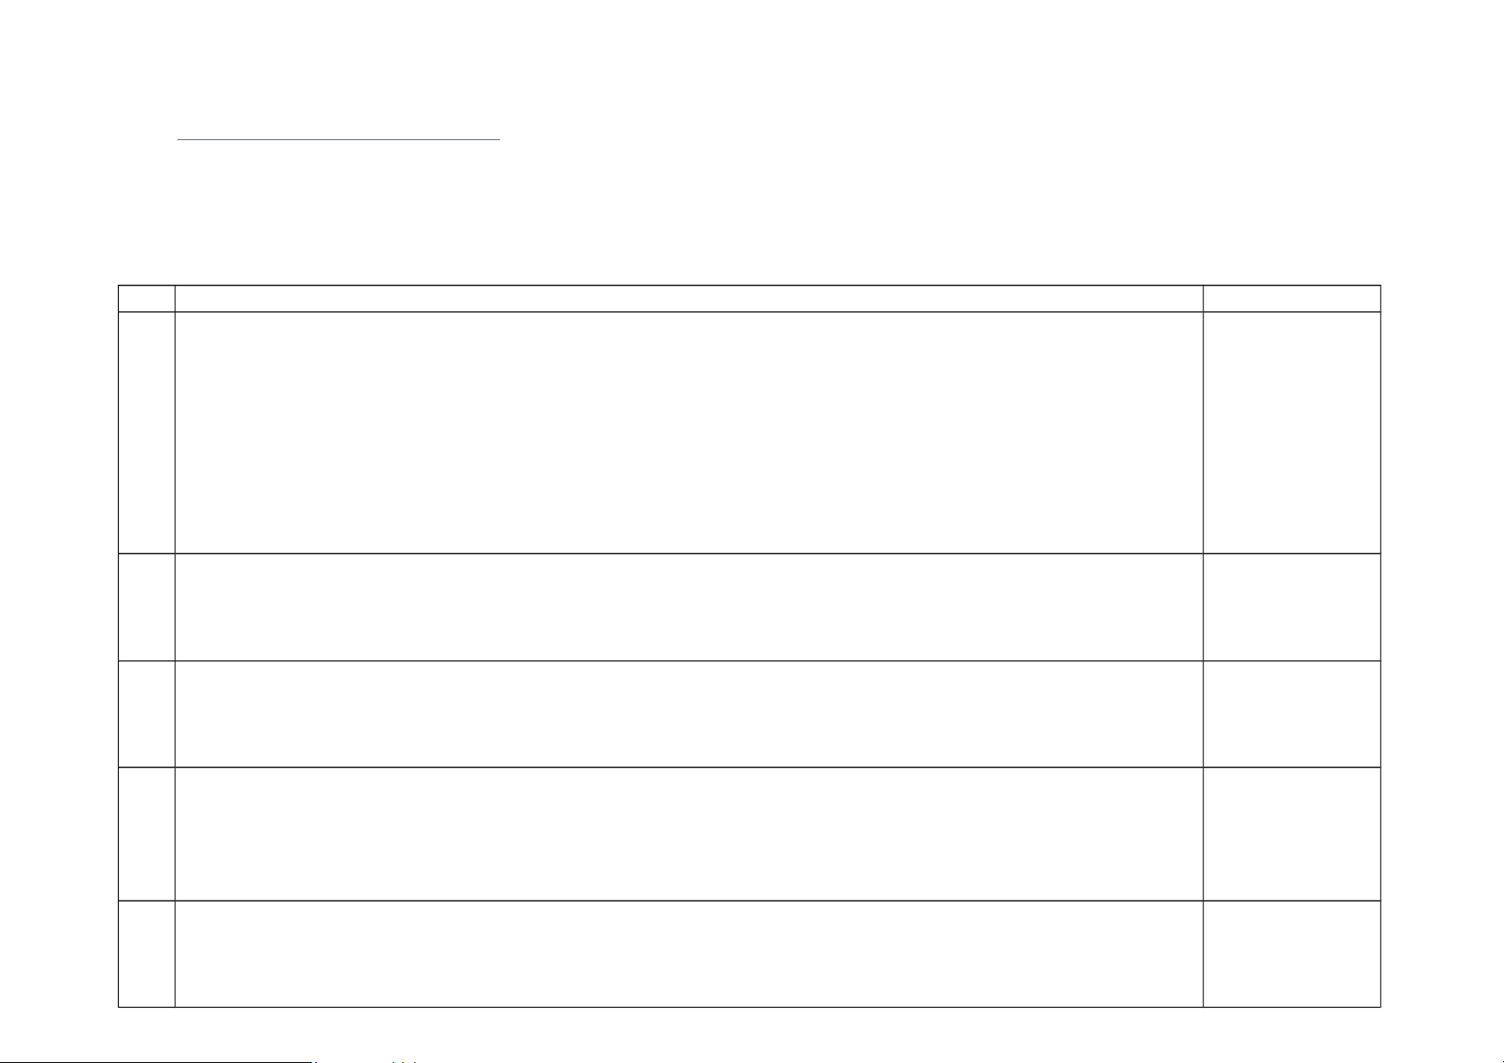The image size is (1504, 1063).
Task: Click the right column cell of the tallest row
Action: pyautogui.click(x=1292, y=432)
